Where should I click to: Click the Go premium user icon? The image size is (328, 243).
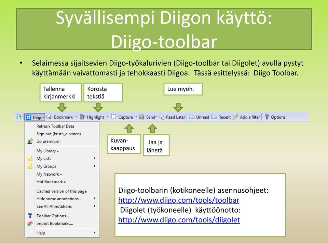[x=30, y=141]
